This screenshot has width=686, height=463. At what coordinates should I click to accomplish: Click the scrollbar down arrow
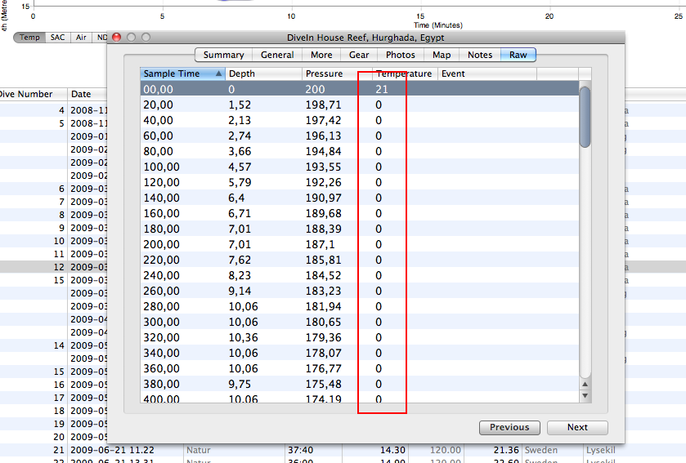tap(585, 396)
